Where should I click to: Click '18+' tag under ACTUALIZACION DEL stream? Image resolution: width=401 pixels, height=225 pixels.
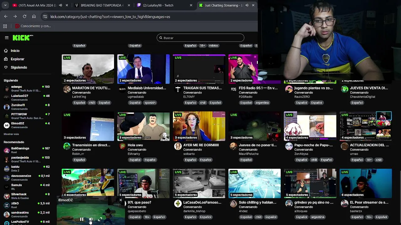[369, 160]
